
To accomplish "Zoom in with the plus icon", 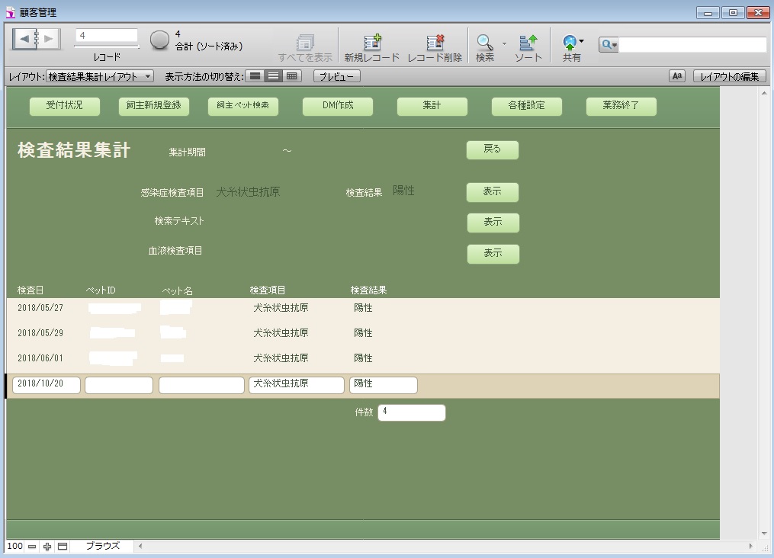I will coord(47,547).
